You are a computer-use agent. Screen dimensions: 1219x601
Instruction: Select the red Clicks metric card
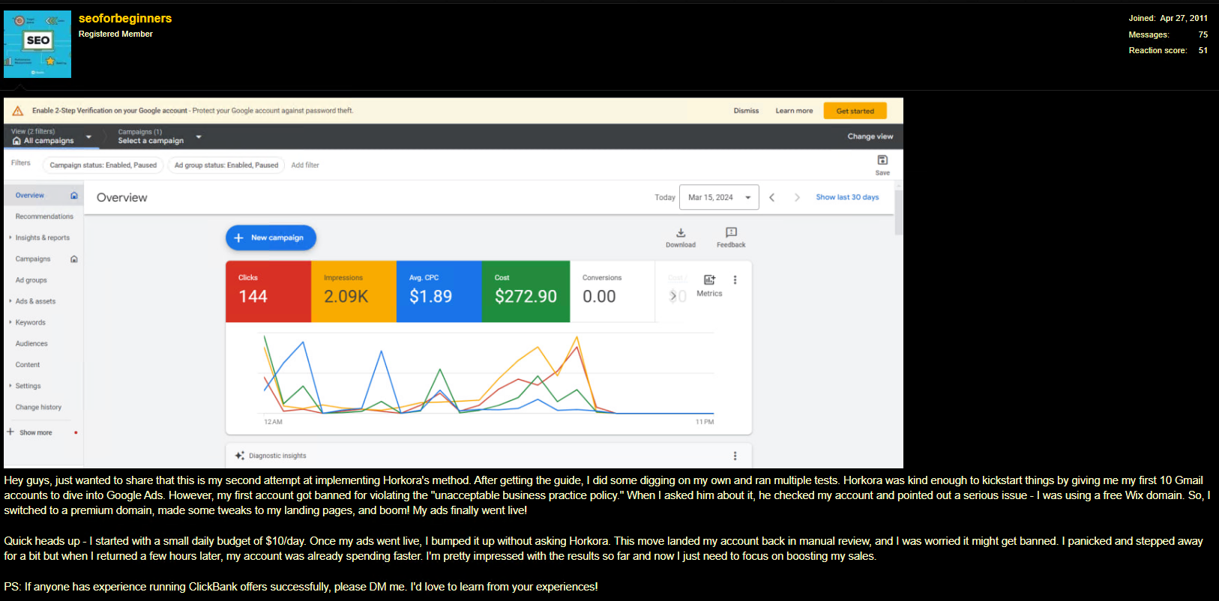268,292
